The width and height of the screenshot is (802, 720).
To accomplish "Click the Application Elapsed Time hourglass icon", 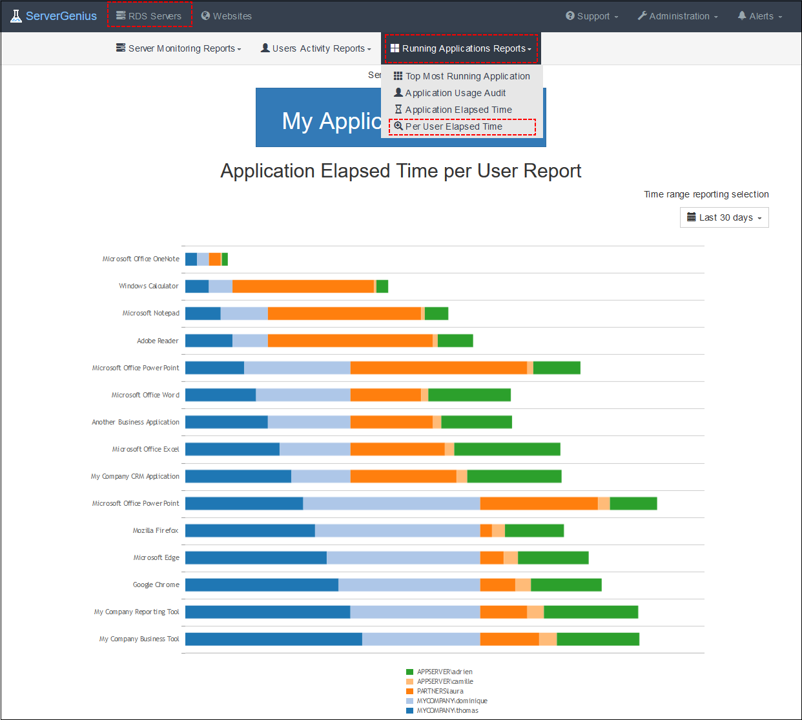I will click(398, 109).
